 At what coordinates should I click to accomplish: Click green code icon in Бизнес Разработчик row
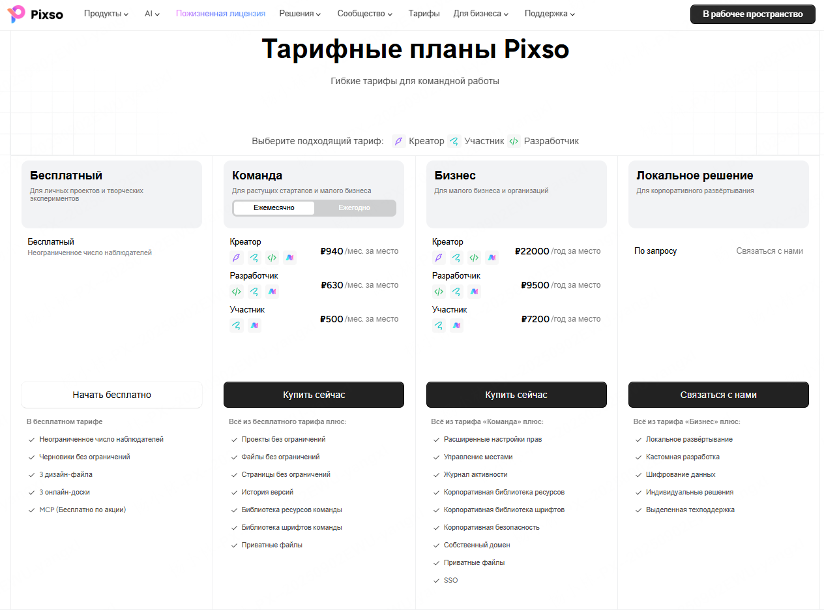tap(439, 291)
